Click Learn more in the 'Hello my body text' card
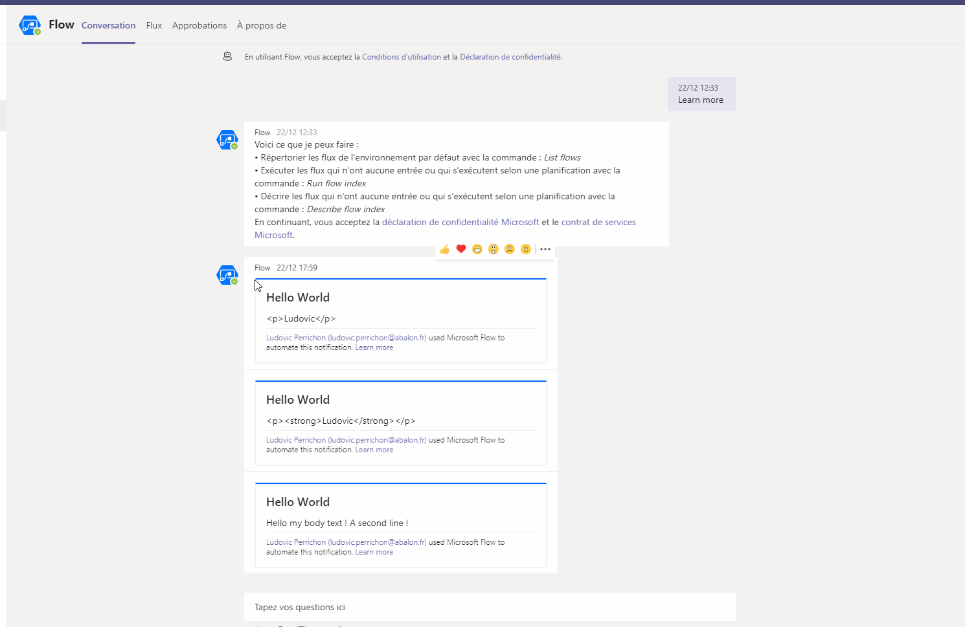The image size is (965, 627). click(x=374, y=552)
